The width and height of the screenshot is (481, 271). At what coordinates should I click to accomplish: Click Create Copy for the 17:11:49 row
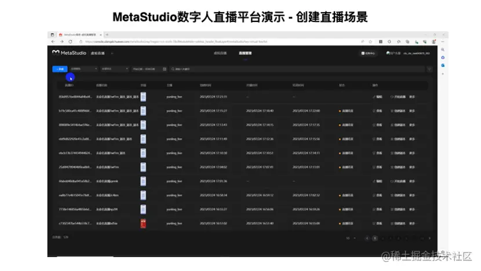tap(398, 139)
